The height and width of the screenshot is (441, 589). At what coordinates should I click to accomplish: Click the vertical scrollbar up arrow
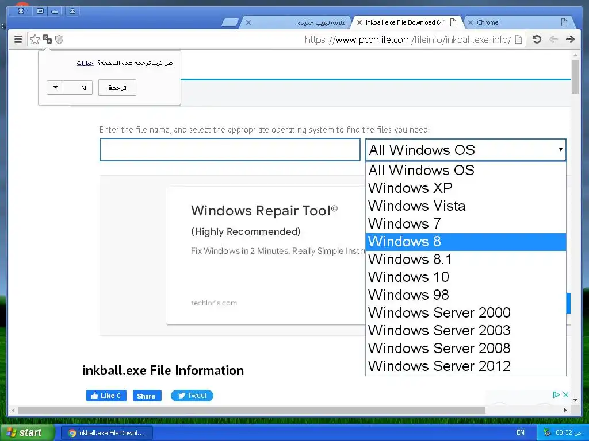tap(575, 55)
